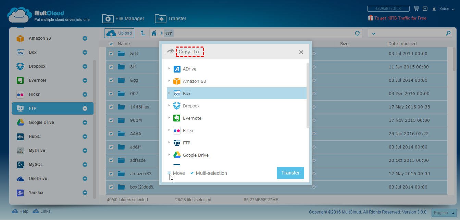The width and height of the screenshot is (460, 220).
Task: Toggle the Multi-selection checkbox
Action: coord(192,173)
